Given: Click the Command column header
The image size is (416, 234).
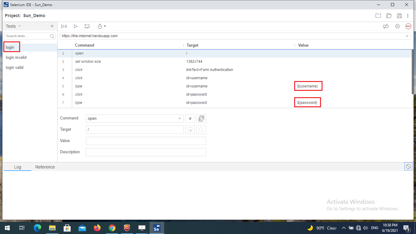Looking at the screenshot, I should (x=85, y=45).
